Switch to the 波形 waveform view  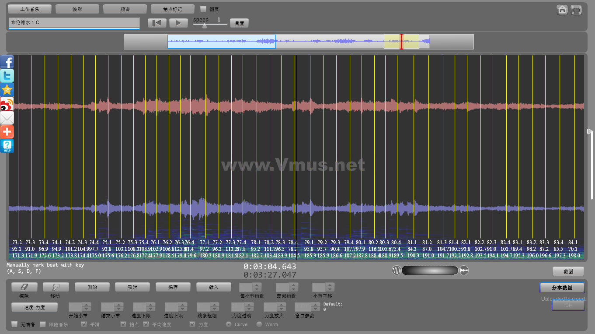(x=77, y=9)
